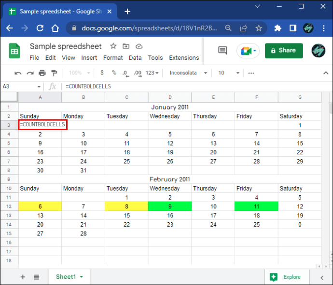Close the Sample spreadsheet browser tab

pos(110,12)
